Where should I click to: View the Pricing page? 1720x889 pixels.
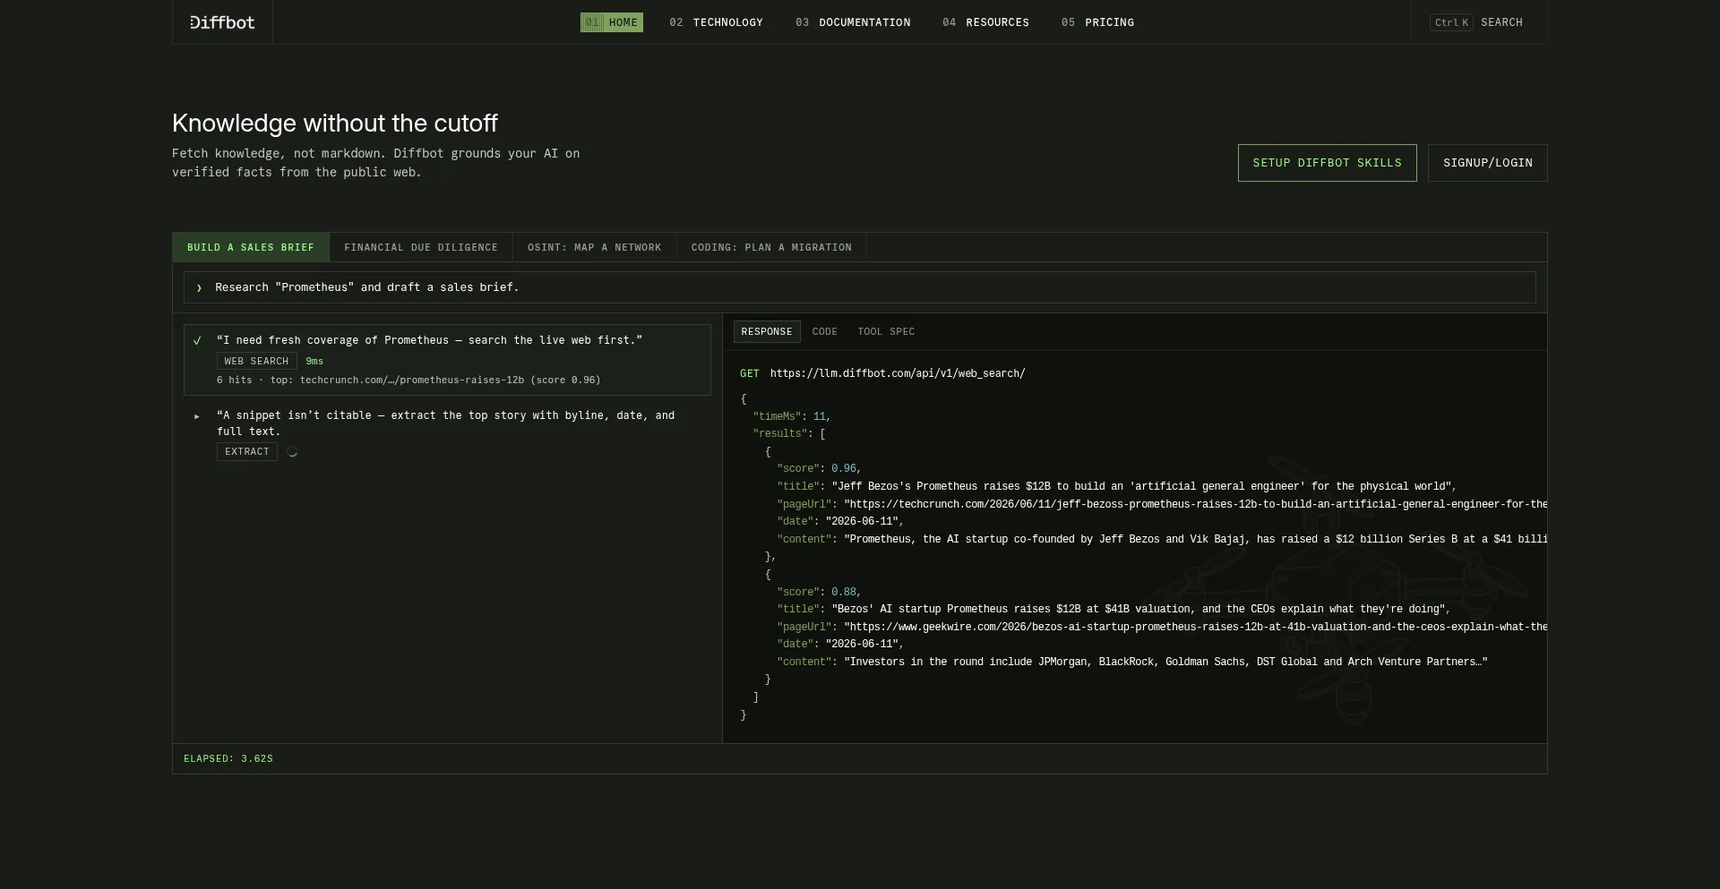(1097, 22)
